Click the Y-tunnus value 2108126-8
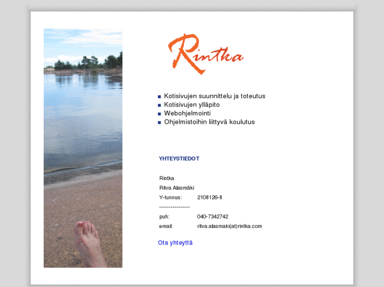Image resolution: width=384 pixels, height=287 pixels. [210, 197]
